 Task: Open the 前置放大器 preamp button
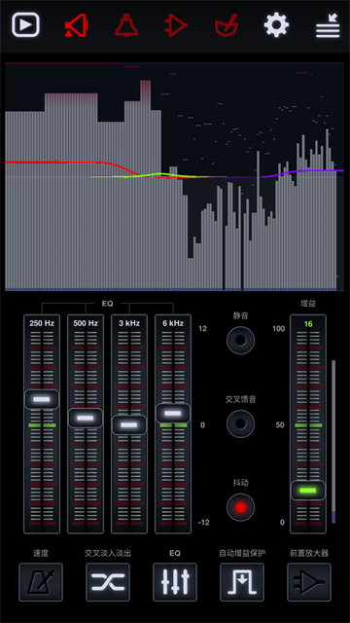(309, 582)
